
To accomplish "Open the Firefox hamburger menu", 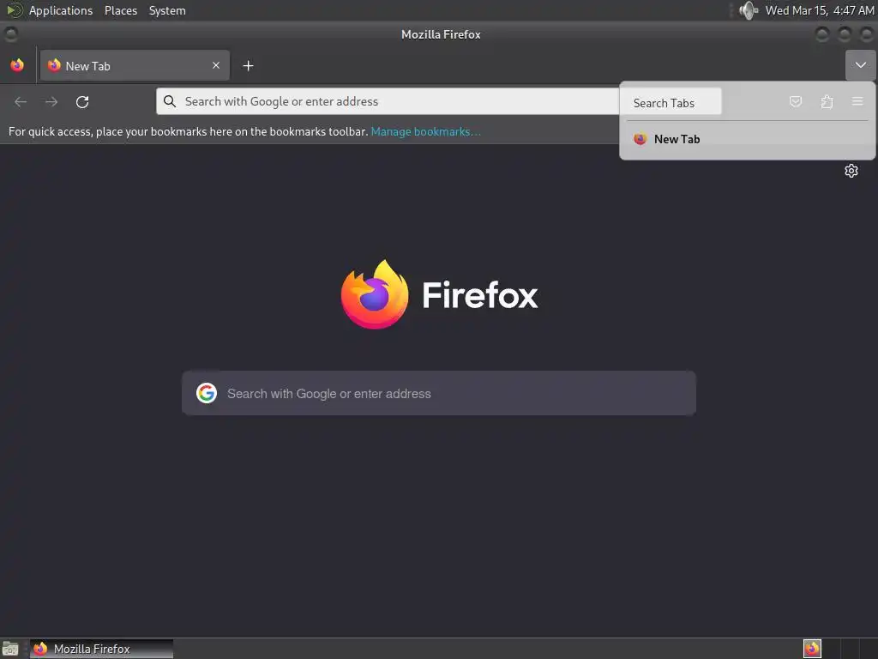I will pyautogui.click(x=857, y=101).
